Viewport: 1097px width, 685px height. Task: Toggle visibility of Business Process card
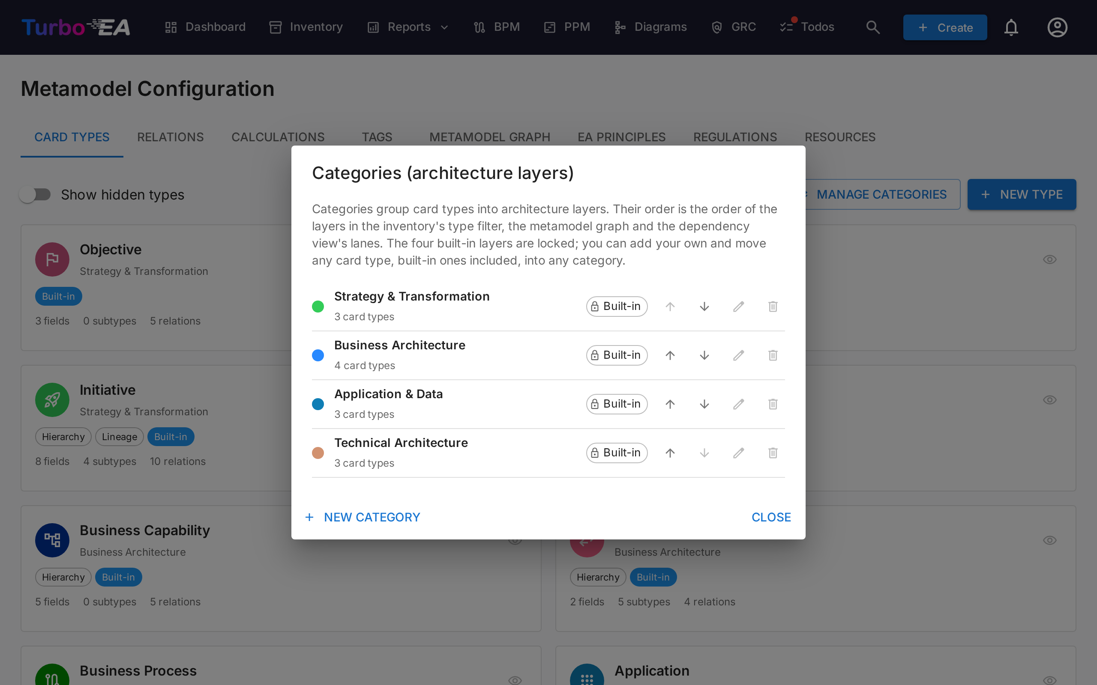pyautogui.click(x=515, y=679)
